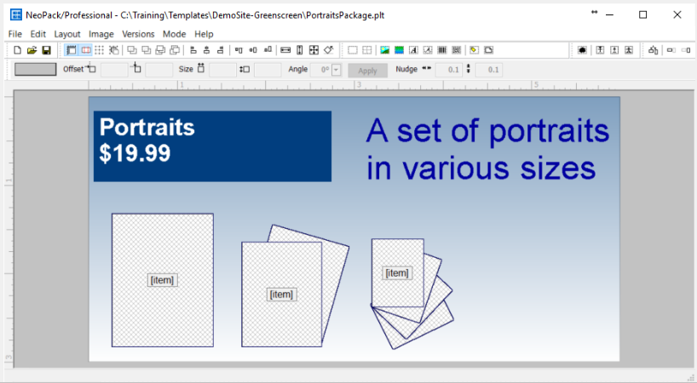This screenshot has width=697, height=383.
Task: Align selected items to the left
Action: pyautogui.click(x=193, y=50)
